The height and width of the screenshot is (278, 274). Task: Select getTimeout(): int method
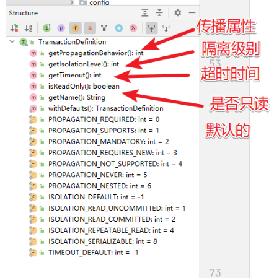75,75
